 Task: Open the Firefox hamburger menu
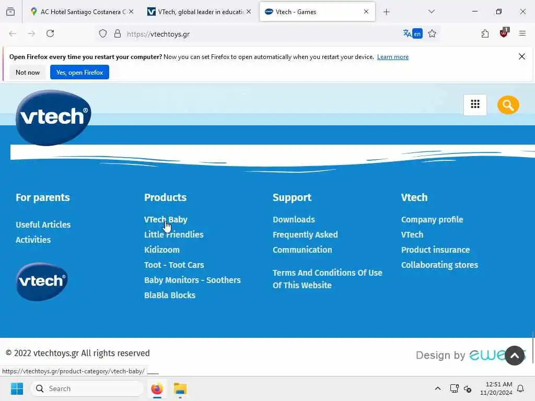click(x=522, y=33)
